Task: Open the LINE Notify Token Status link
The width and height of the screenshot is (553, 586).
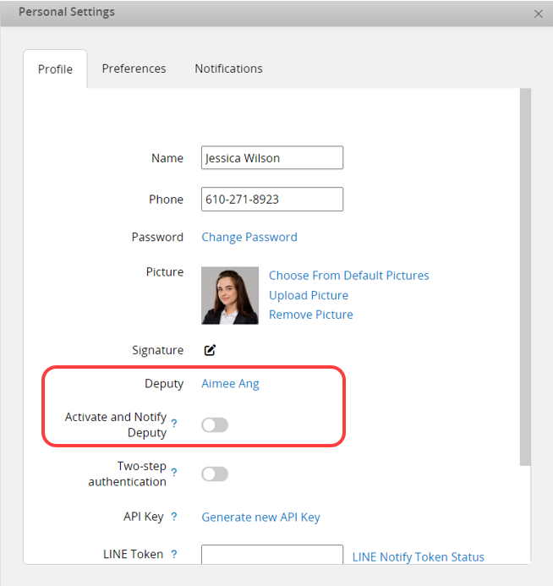Action: pyautogui.click(x=419, y=556)
